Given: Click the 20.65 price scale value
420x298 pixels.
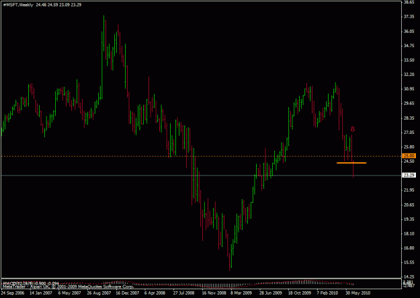Looking at the screenshot, I should (x=409, y=204).
